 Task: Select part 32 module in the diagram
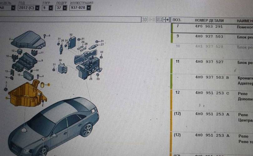(x=72, y=42)
